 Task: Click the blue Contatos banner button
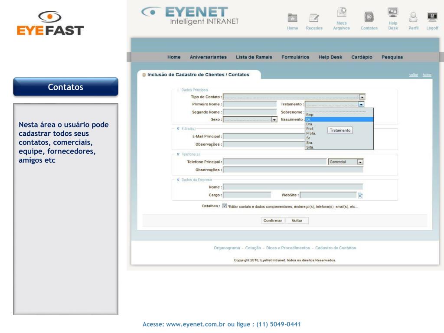[x=66, y=87]
